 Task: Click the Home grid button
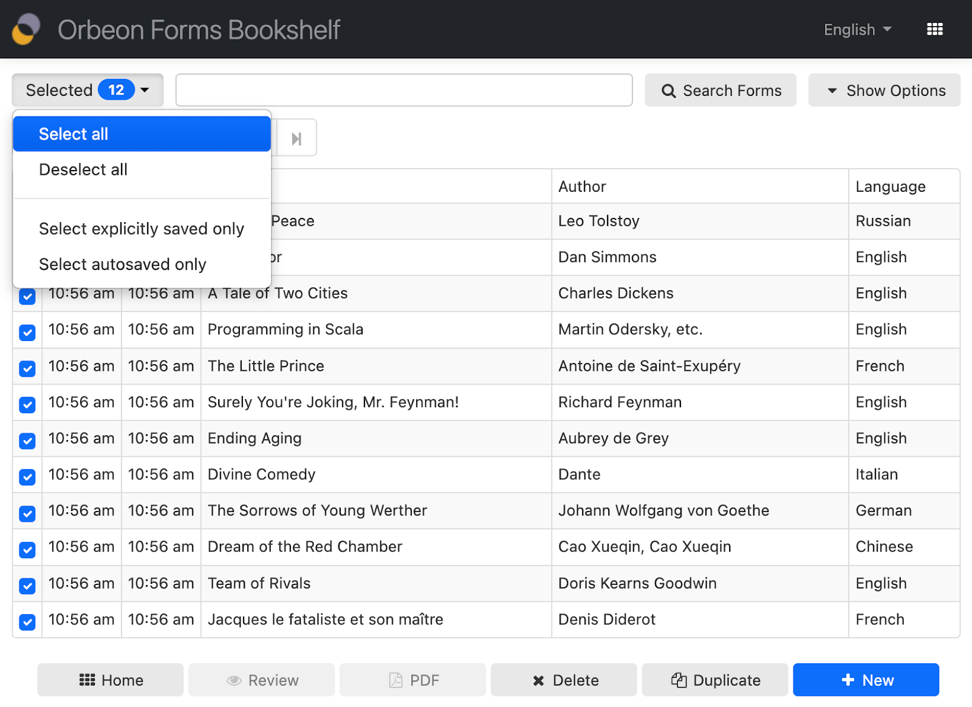pyautogui.click(x=111, y=680)
